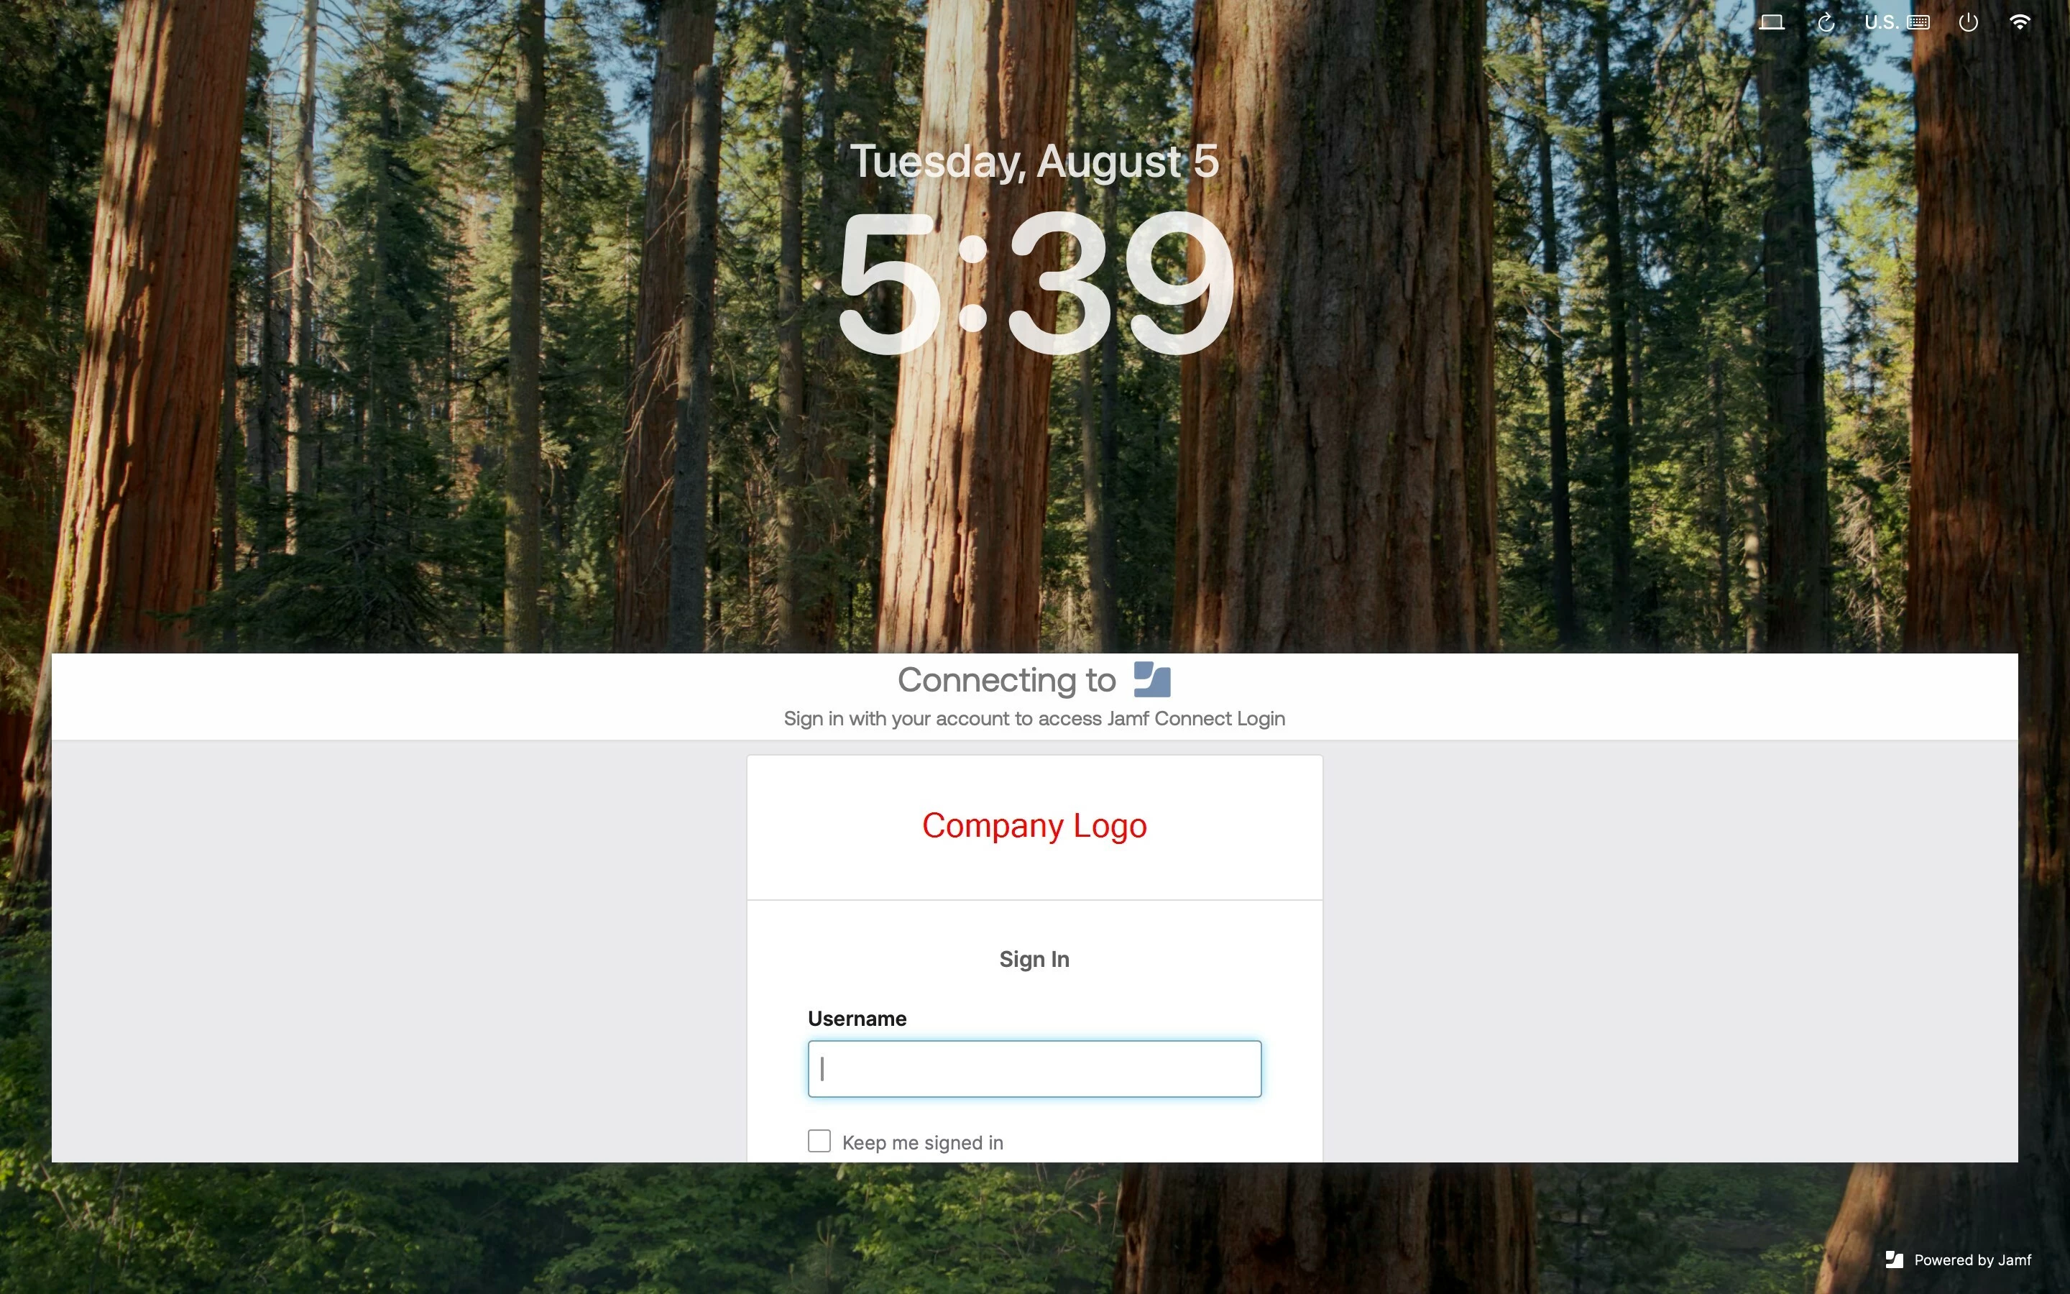Screen dimensions: 2070x1294
Task: Click the Tuesday, August 5 date
Action: 1034,162
